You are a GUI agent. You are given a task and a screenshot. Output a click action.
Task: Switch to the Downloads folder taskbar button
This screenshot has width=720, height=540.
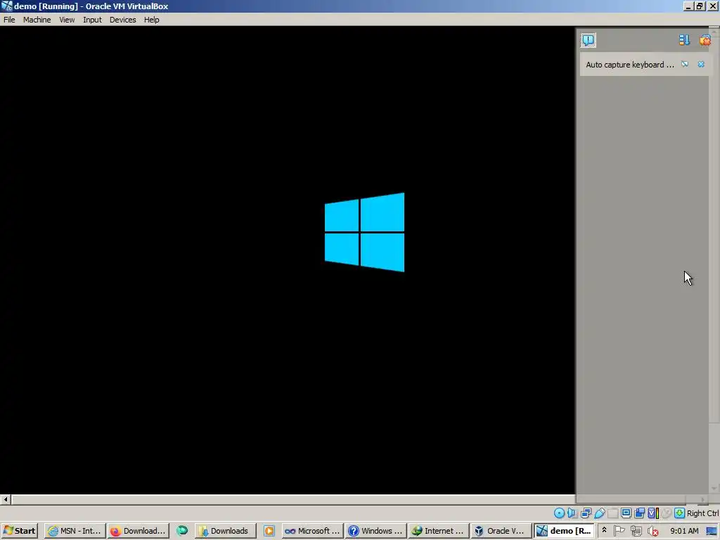tap(224, 531)
